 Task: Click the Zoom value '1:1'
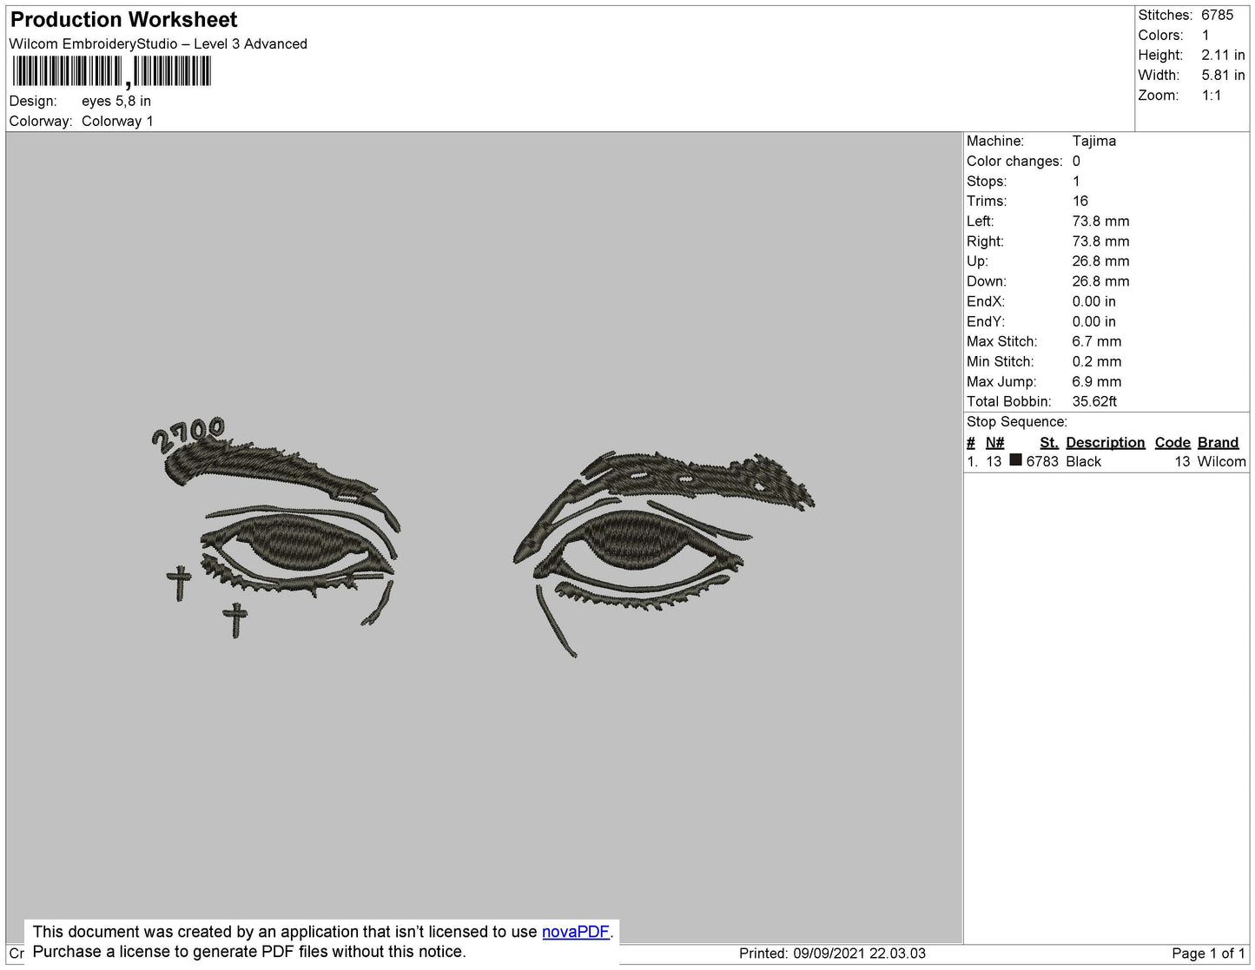point(1212,96)
